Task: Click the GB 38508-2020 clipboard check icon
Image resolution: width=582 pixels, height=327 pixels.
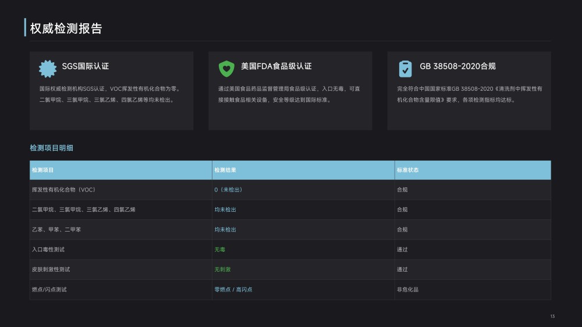Action: click(x=405, y=69)
